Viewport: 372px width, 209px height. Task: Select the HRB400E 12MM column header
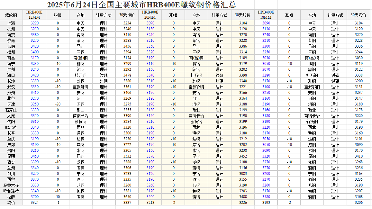34,15
